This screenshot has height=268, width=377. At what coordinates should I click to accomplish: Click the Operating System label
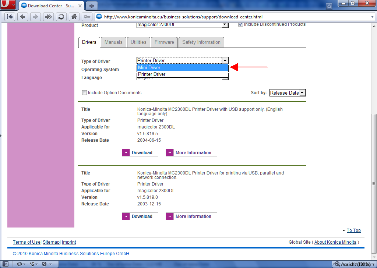click(100, 70)
